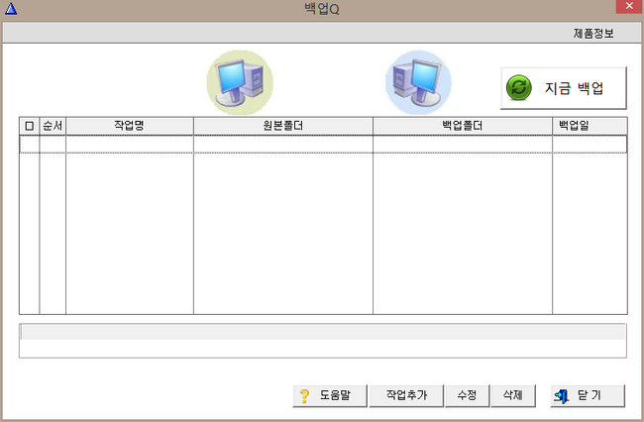The image size is (644, 422).
Task: Select the first empty row in job table
Action: (323, 144)
